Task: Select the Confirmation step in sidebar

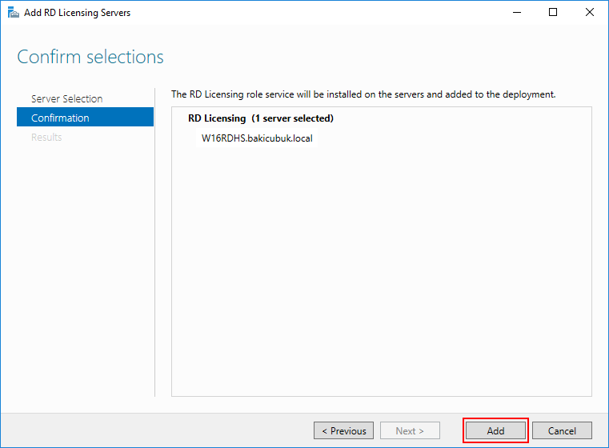Action: (85, 118)
